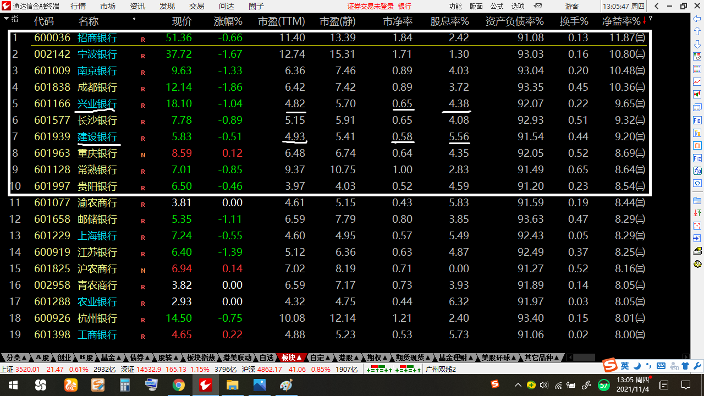Toggle the moon half-width icon in Sogou bar
The image size is (704, 396).
(x=637, y=366)
